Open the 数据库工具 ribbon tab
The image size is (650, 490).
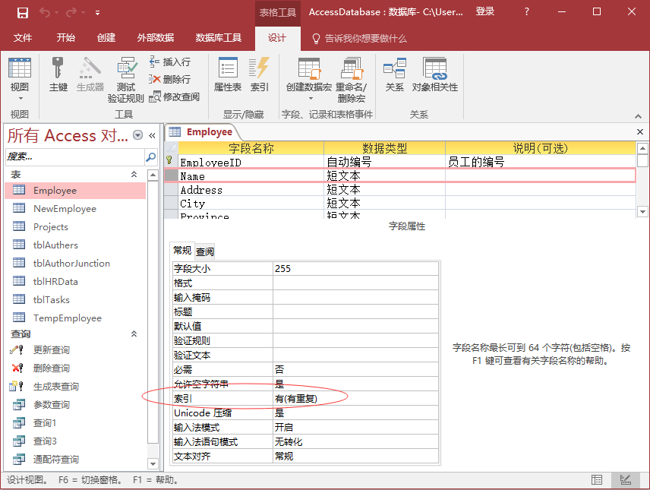coord(218,38)
